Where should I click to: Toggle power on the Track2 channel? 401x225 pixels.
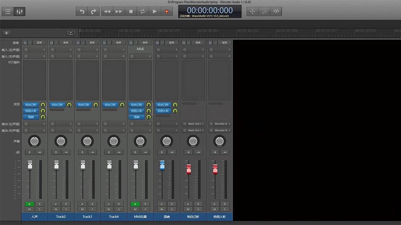(x=52, y=43)
